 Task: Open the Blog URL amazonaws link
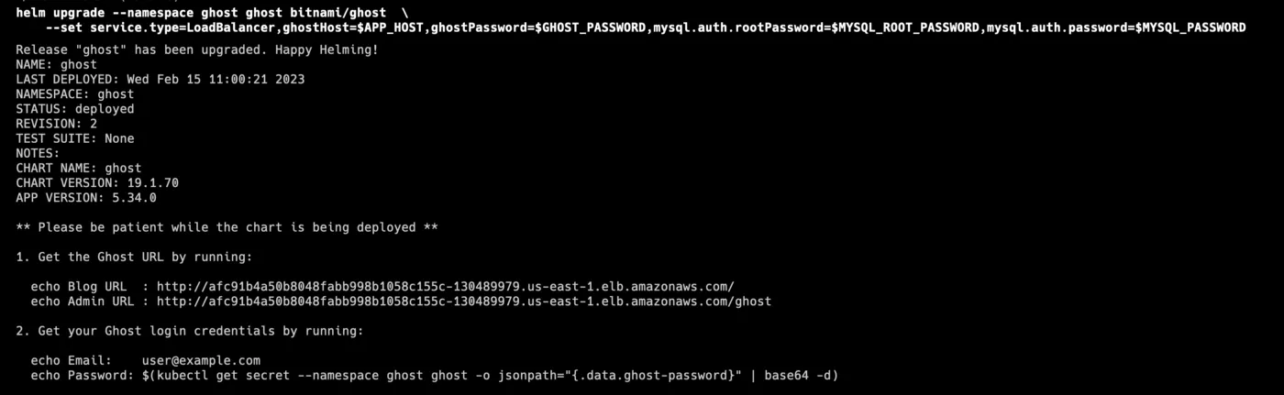445,286
